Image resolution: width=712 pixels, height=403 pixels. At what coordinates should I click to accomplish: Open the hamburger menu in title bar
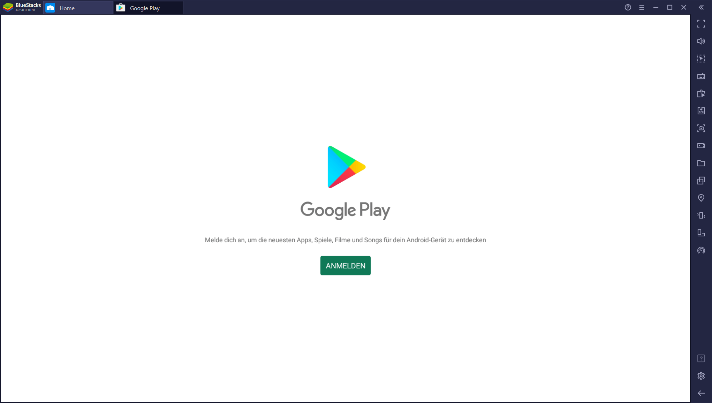click(642, 7)
